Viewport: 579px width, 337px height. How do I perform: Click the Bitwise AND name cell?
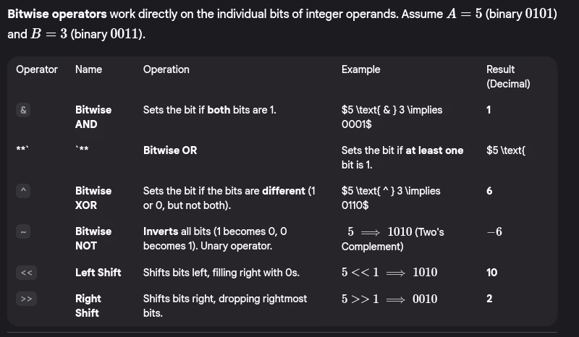93,117
